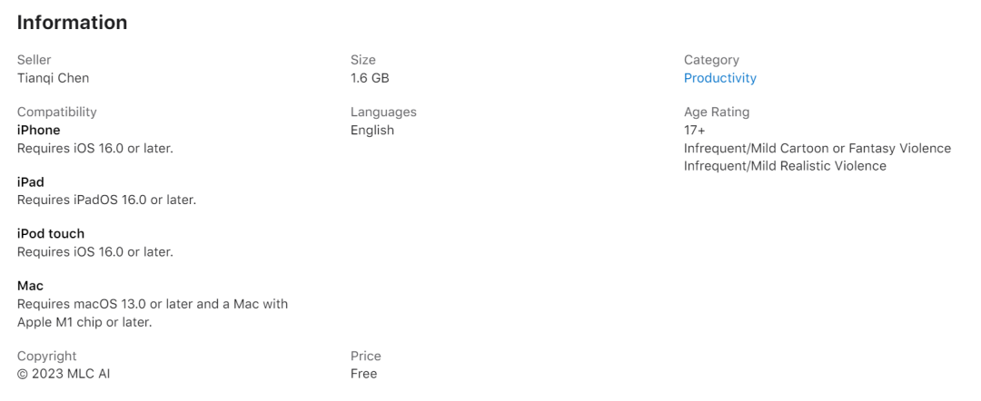This screenshot has height=401, width=981.
Task: Click the Size label
Action: (362, 60)
